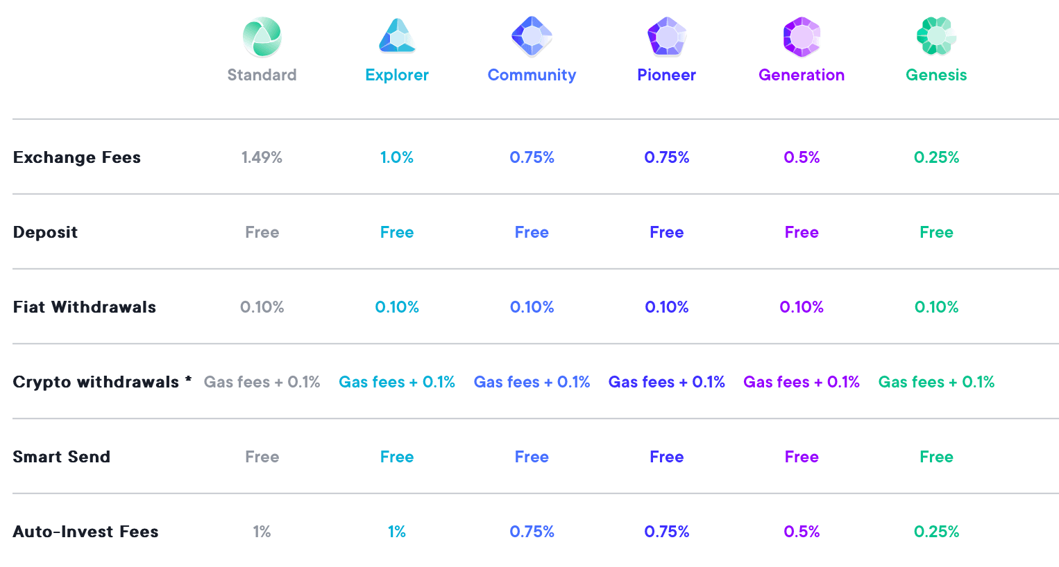Select the Explorer tier label
The height and width of the screenshot is (567, 1059).
[x=397, y=75]
